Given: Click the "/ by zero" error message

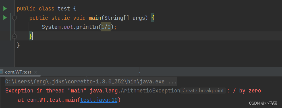Looking at the screenshot, I should (247, 91).
